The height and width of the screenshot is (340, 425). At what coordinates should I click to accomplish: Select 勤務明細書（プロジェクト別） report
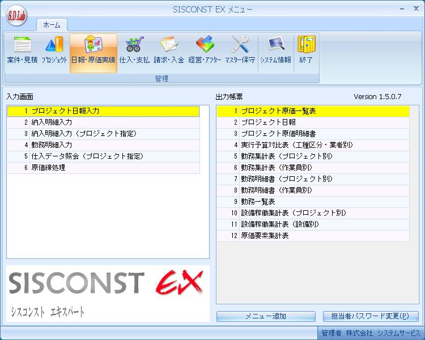[313, 179]
